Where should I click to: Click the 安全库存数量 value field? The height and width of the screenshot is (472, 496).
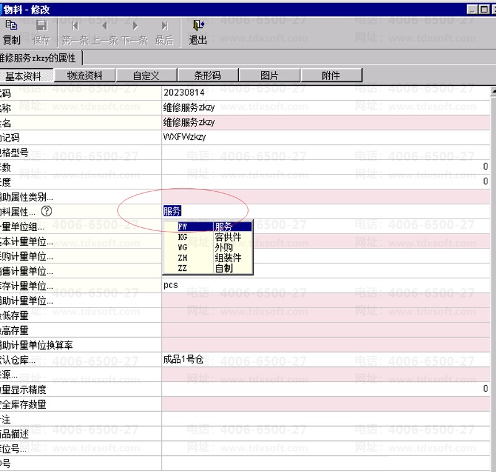coord(326,404)
